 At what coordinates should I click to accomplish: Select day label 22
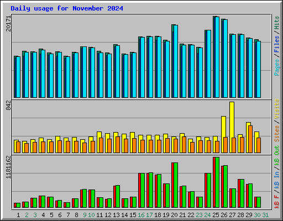191,215
